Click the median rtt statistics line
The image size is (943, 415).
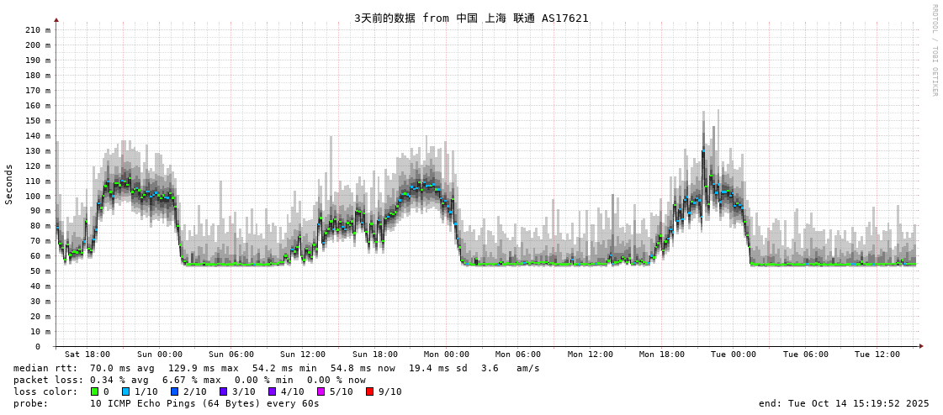(277, 368)
